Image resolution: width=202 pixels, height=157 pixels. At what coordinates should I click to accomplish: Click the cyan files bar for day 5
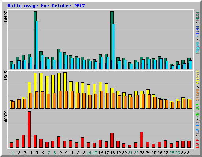coord(37,45)
